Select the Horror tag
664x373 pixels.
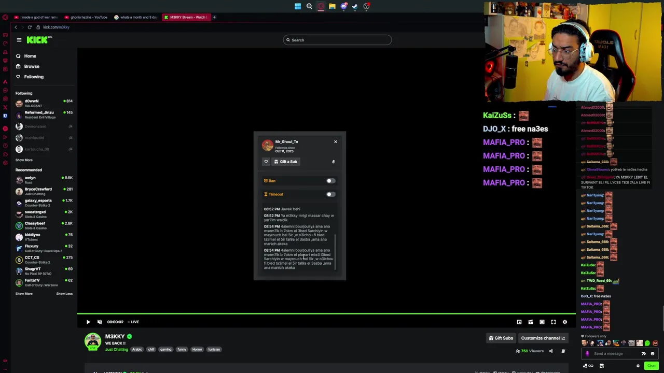point(197,349)
